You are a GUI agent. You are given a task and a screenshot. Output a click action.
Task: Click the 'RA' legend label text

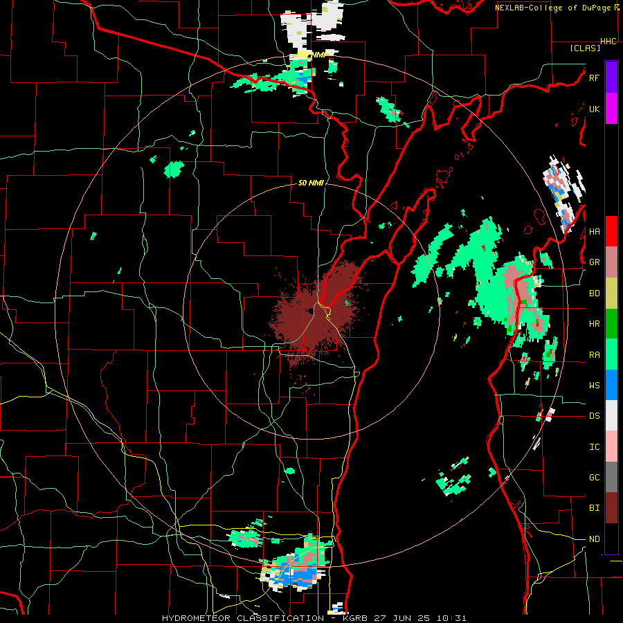tap(594, 355)
